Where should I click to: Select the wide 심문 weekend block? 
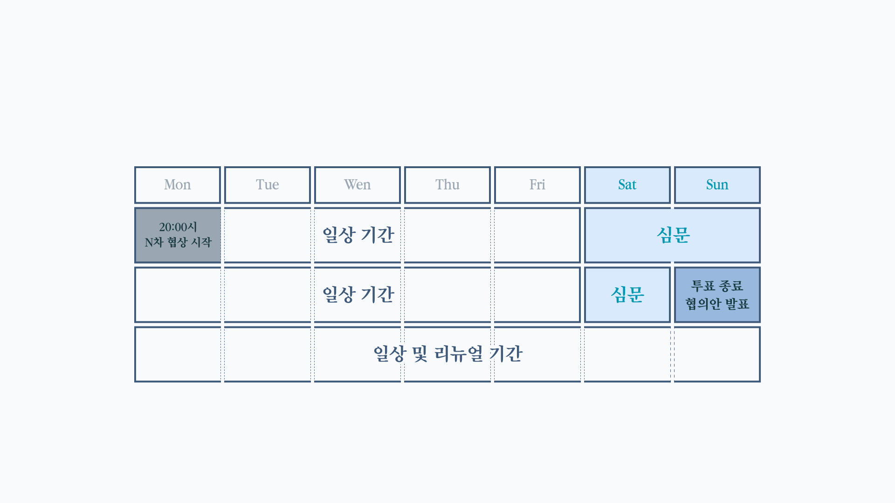[x=672, y=235]
